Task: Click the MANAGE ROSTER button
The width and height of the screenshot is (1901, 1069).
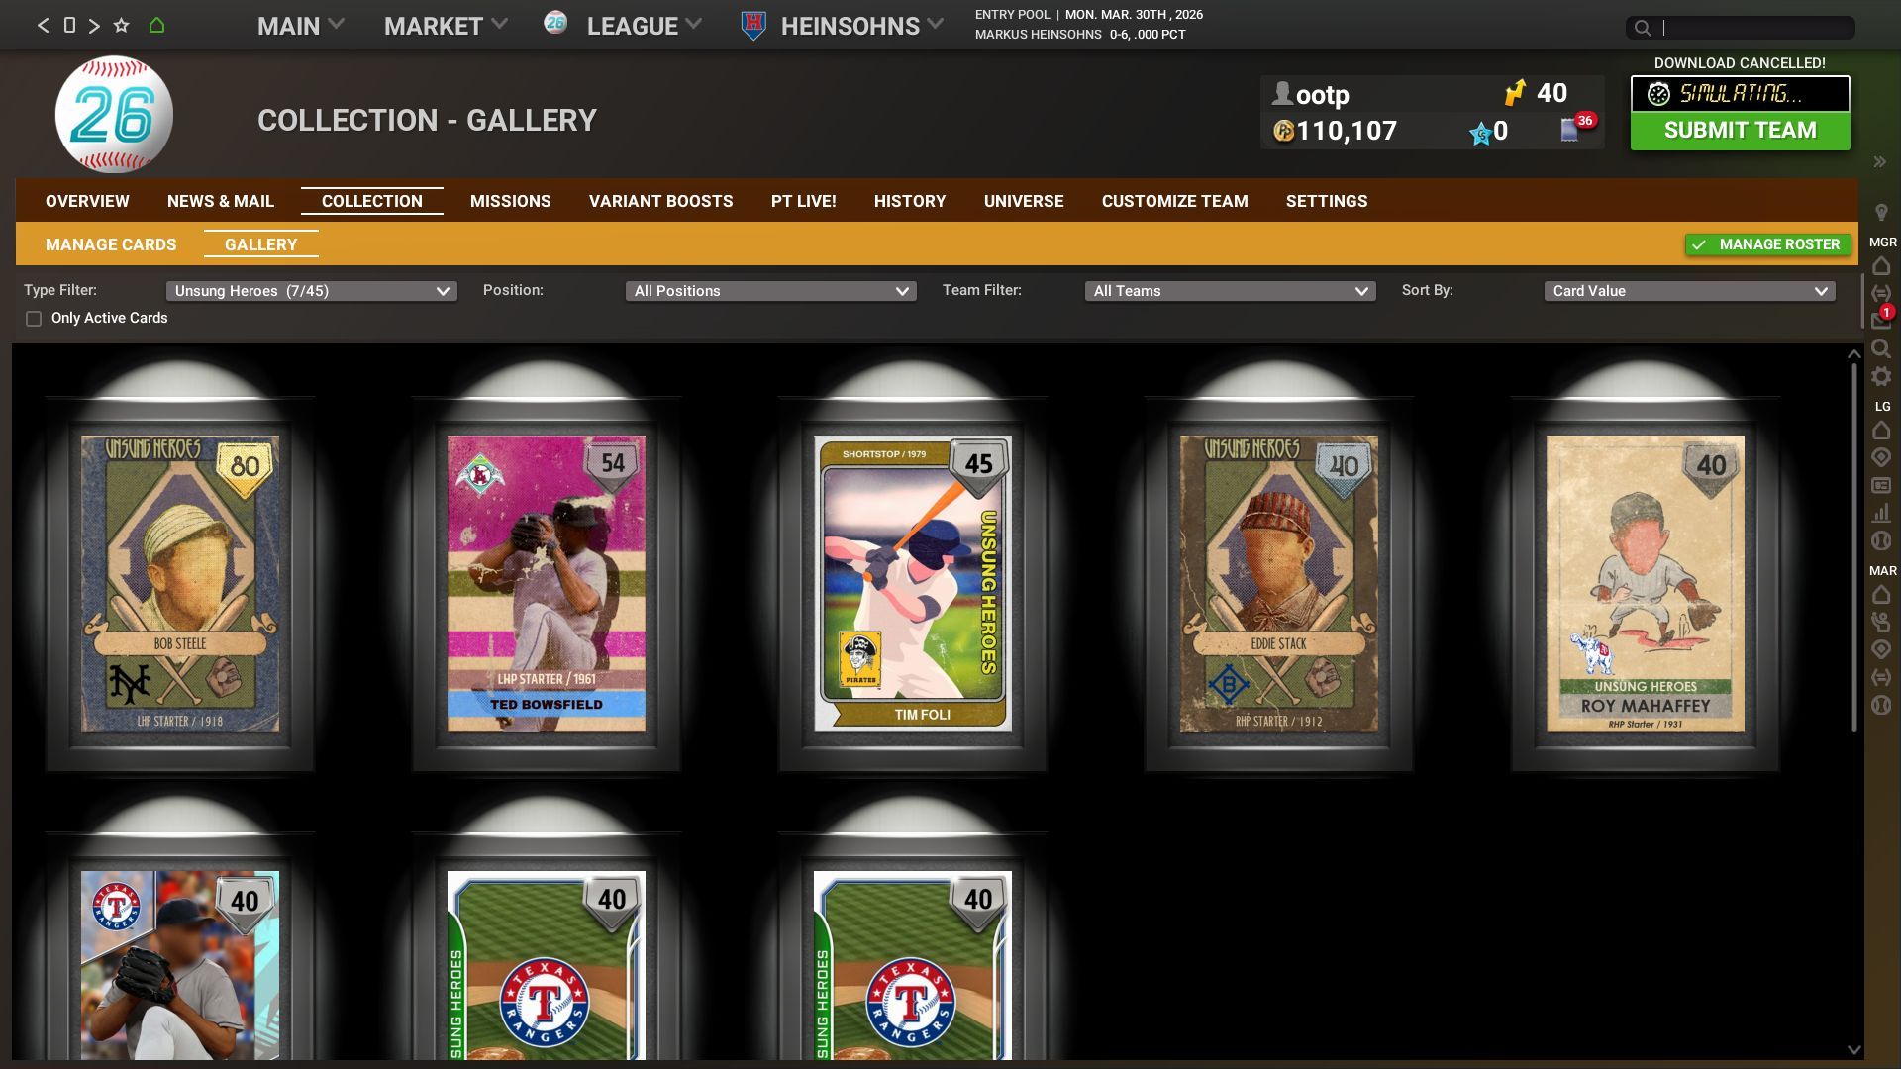Action: point(1768,244)
